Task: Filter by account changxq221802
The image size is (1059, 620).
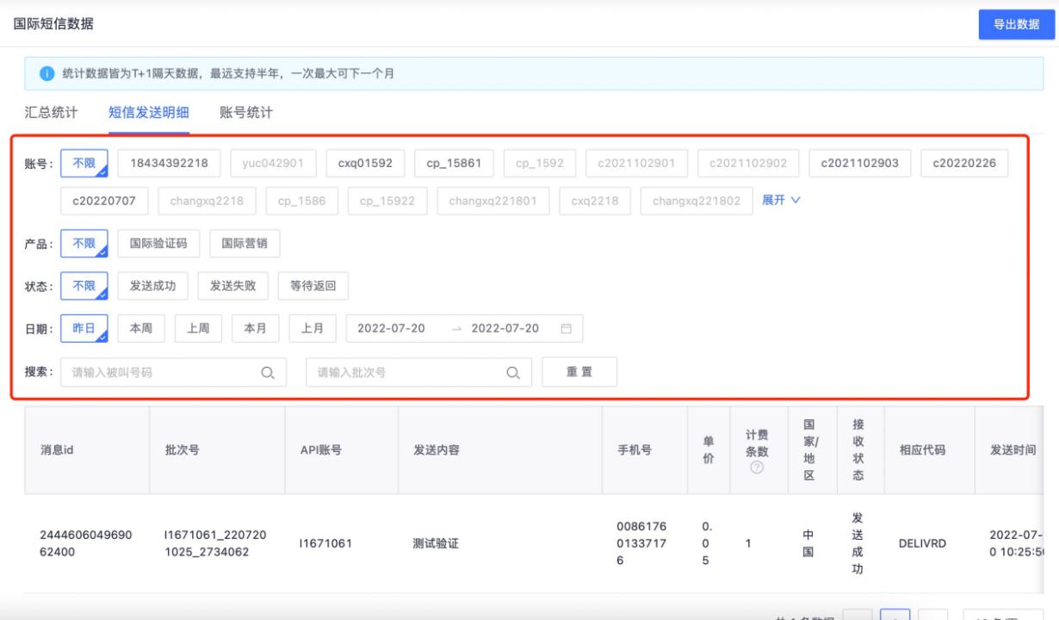Action: [697, 201]
